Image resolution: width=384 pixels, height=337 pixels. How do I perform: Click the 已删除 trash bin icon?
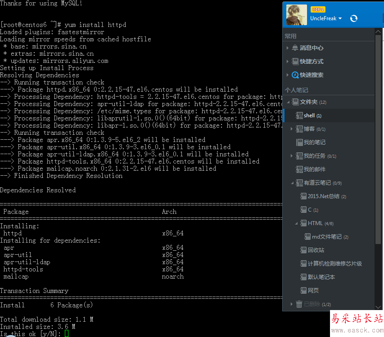pos(299,304)
